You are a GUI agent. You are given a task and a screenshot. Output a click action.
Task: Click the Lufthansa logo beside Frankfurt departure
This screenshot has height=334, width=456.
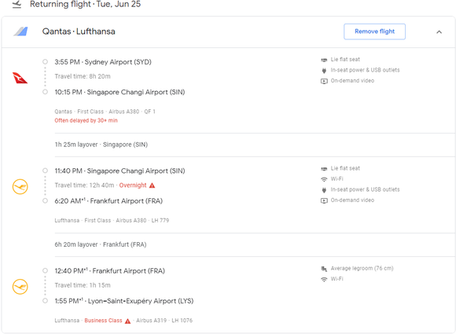[20, 287]
